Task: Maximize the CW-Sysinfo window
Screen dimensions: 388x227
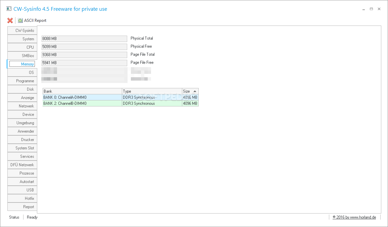Action: point(371,9)
